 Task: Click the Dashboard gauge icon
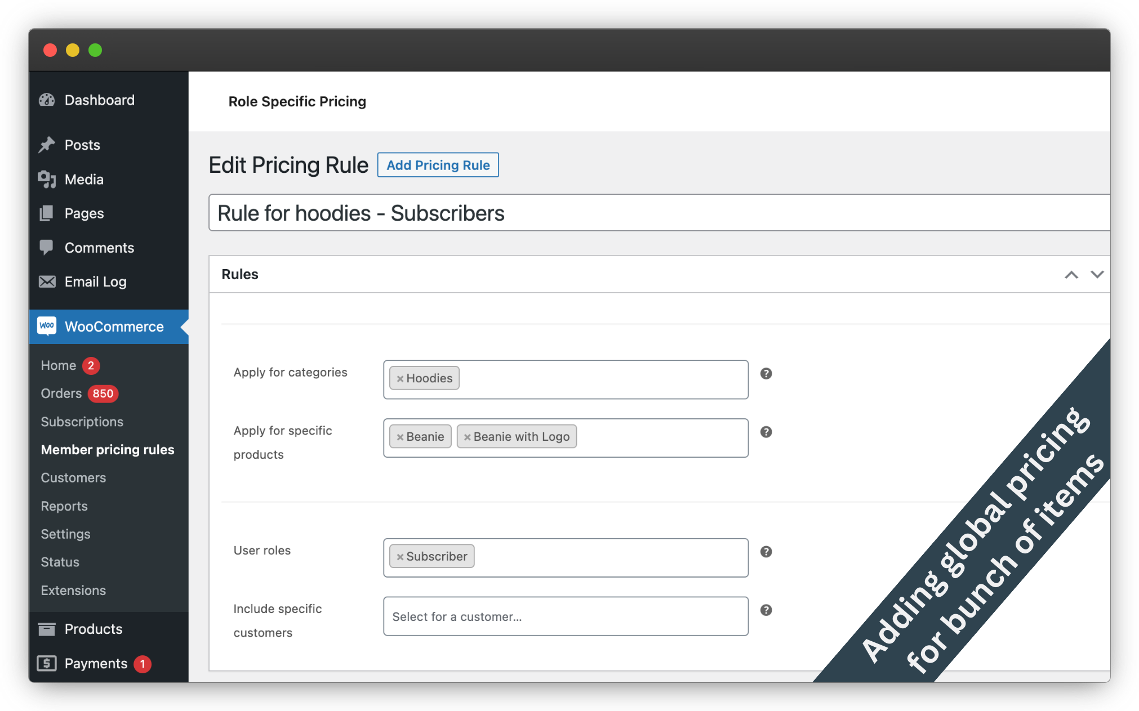[47, 100]
